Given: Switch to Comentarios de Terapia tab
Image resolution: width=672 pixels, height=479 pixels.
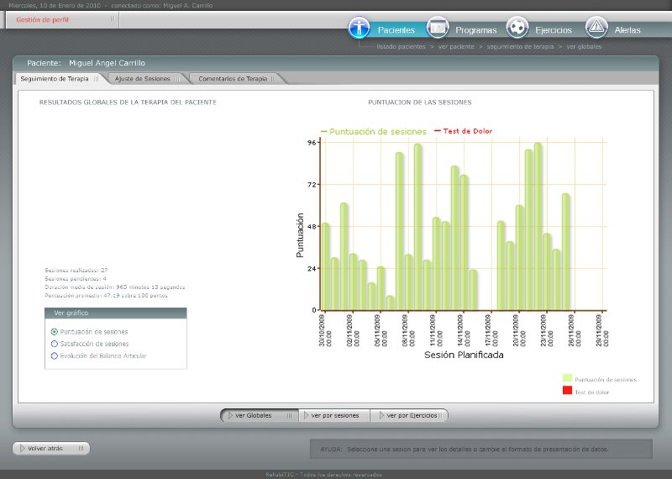Looking at the screenshot, I should click(x=236, y=79).
